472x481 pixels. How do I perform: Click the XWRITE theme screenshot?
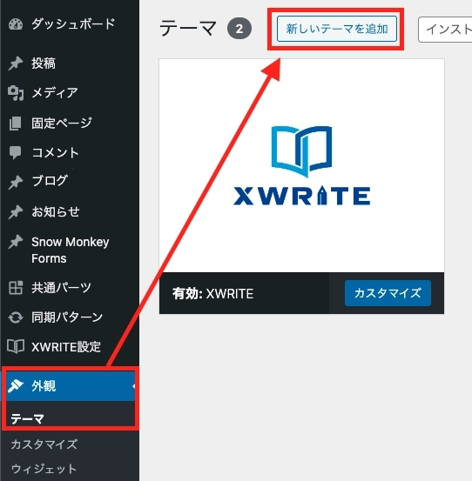pos(301,165)
